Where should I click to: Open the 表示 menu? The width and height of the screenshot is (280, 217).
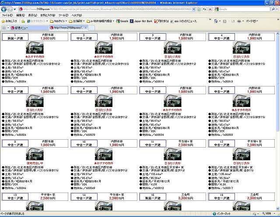pyautogui.click(x=32, y=15)
